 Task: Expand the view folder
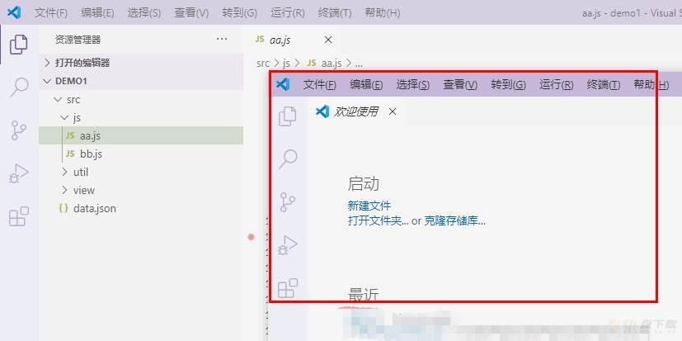pyautogui.click(x=65, y=190)
